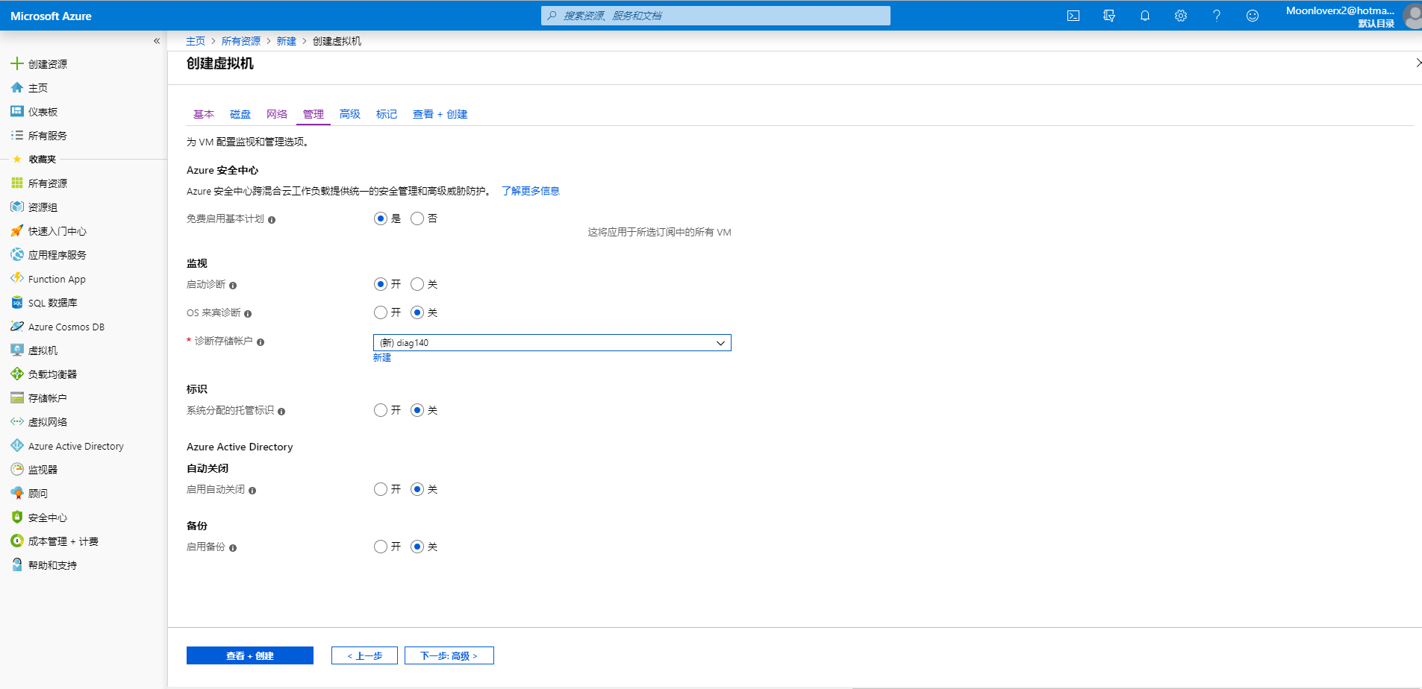Select 否 for 免费启用基本计划

click(x=417, y=218)
